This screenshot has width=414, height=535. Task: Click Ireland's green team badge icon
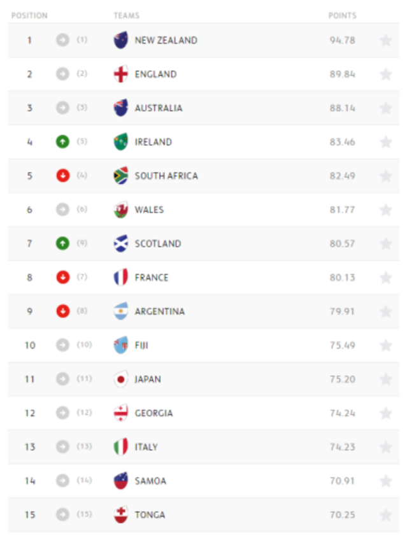[120, 142]
